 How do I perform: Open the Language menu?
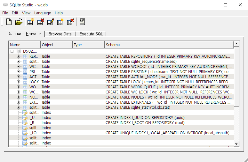43,13
